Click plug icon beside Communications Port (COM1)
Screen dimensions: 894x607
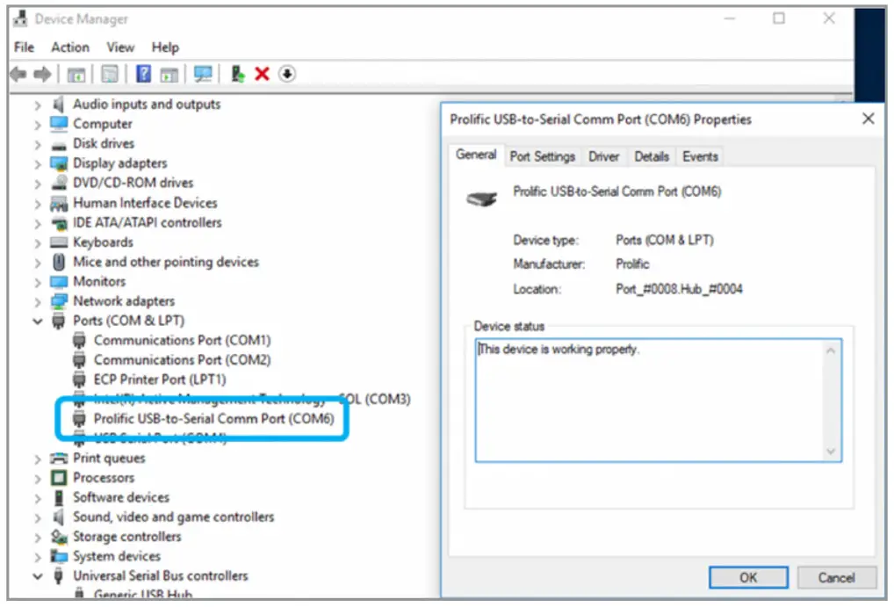(79, 341)
